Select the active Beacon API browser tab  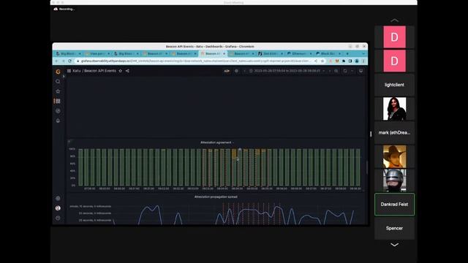(213, 53)
